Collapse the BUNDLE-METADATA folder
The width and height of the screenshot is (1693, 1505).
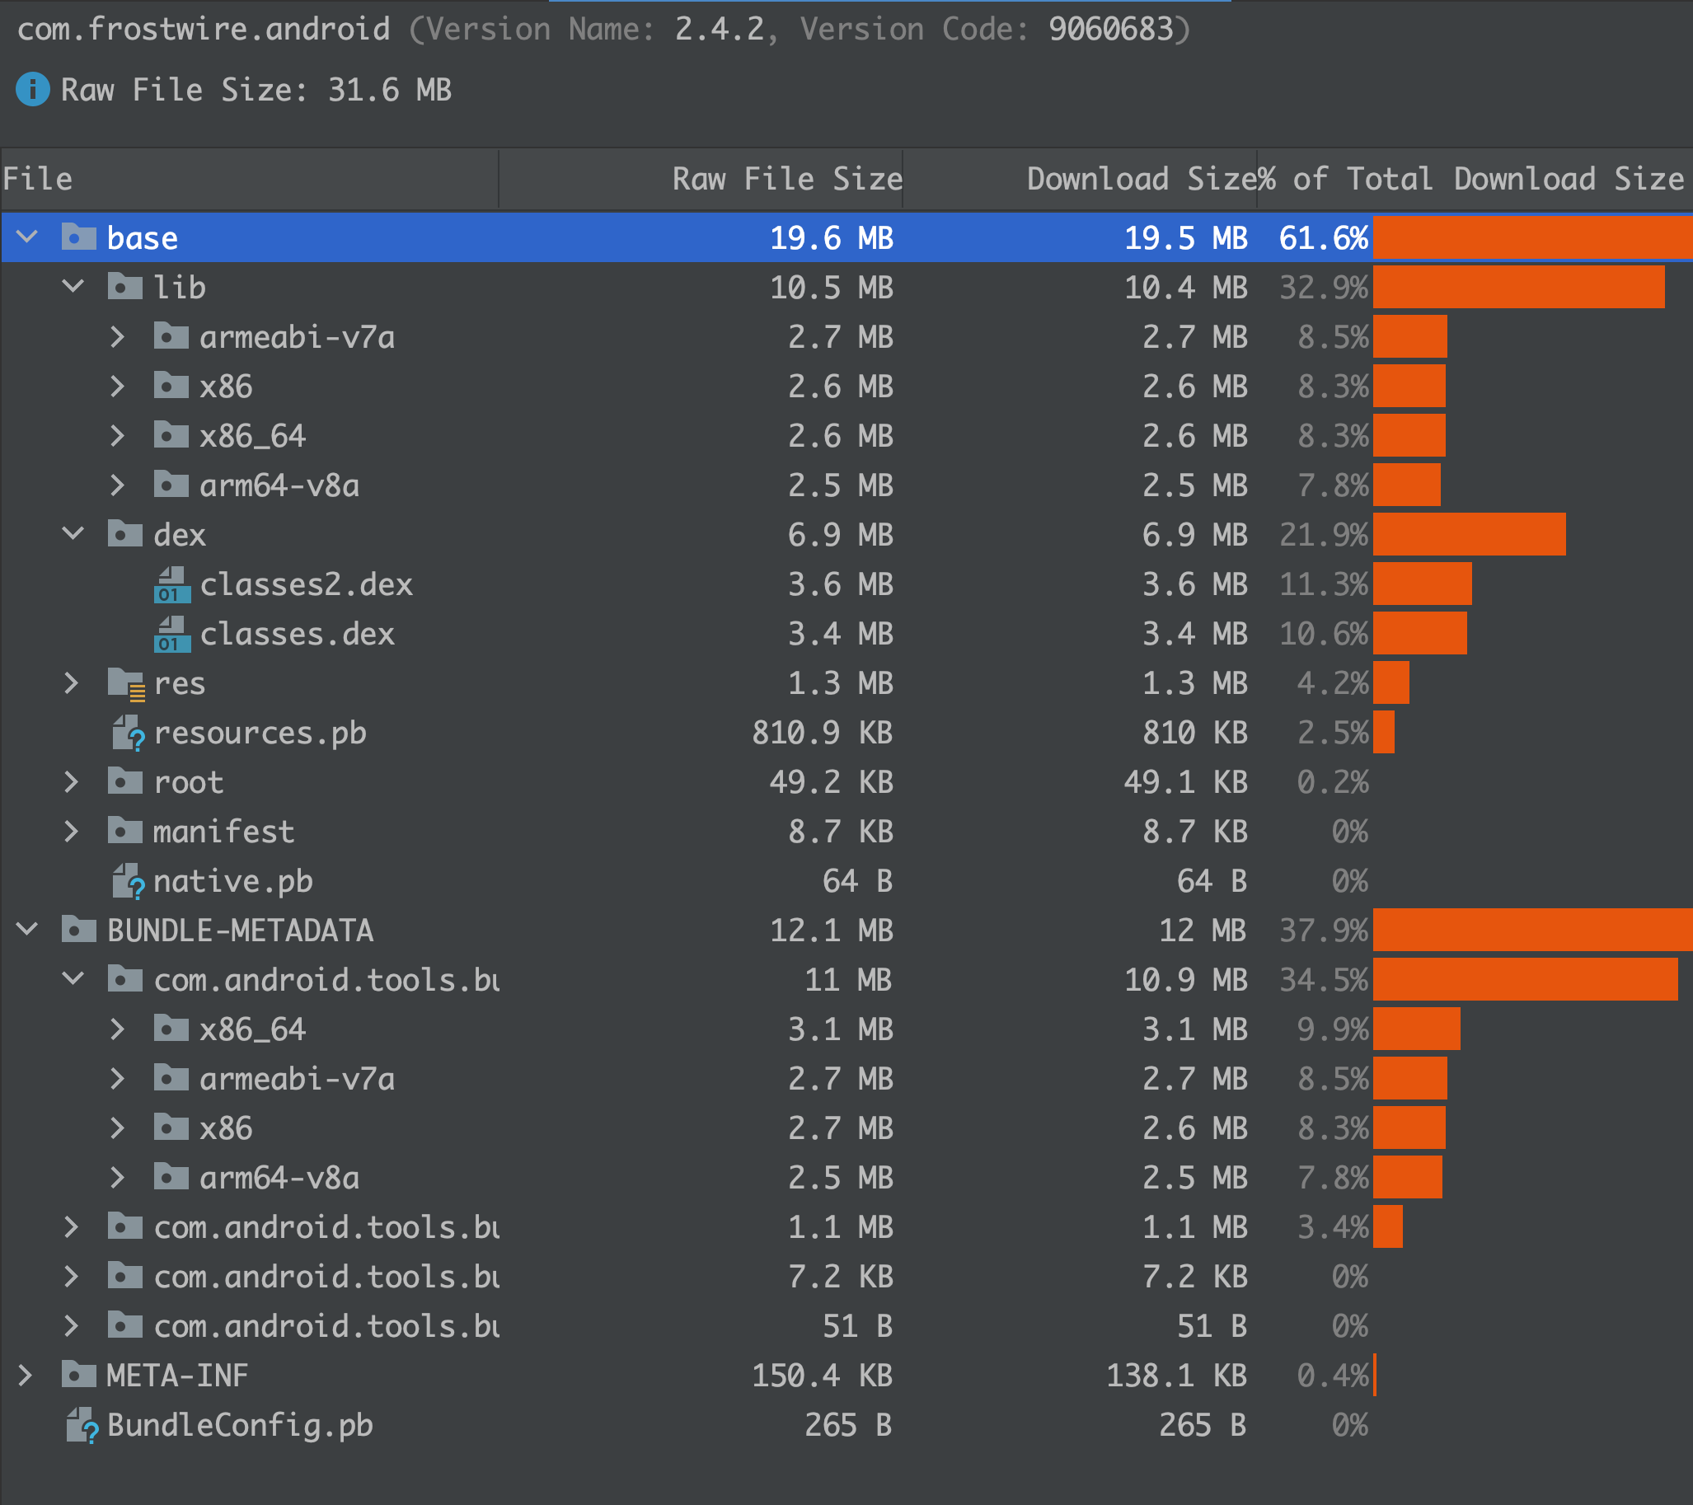click(x=27, y=930)
